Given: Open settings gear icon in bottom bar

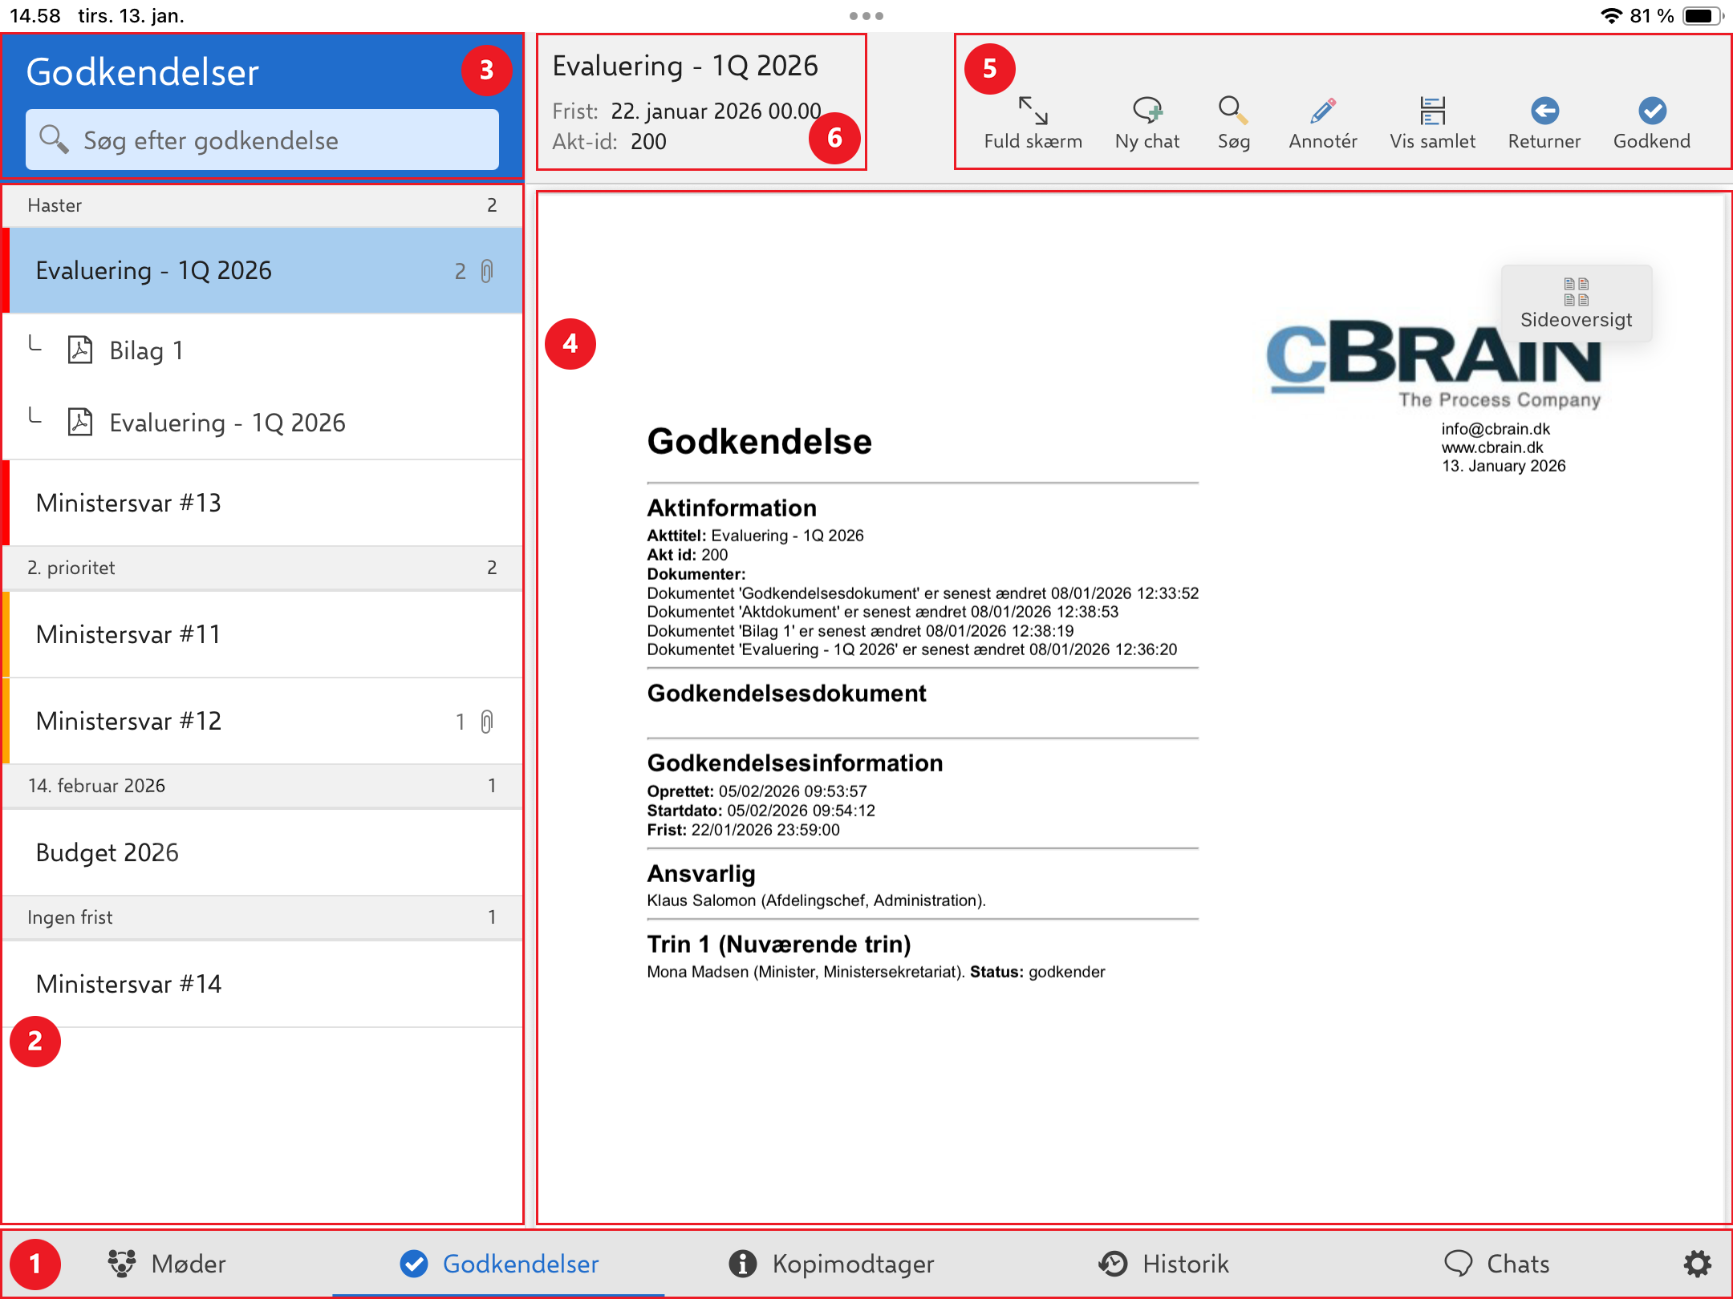Looking at the screenshot, I should (1697, 1264).
